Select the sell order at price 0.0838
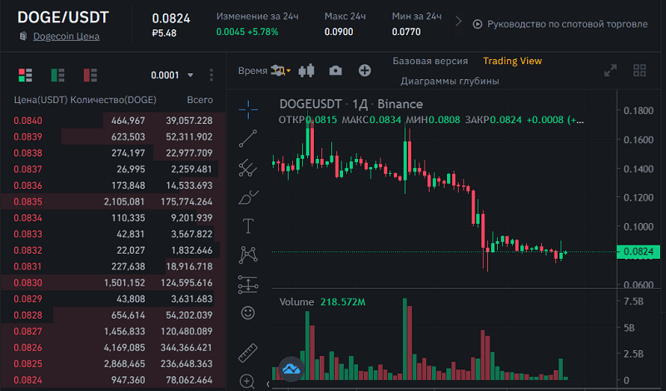 113,153
